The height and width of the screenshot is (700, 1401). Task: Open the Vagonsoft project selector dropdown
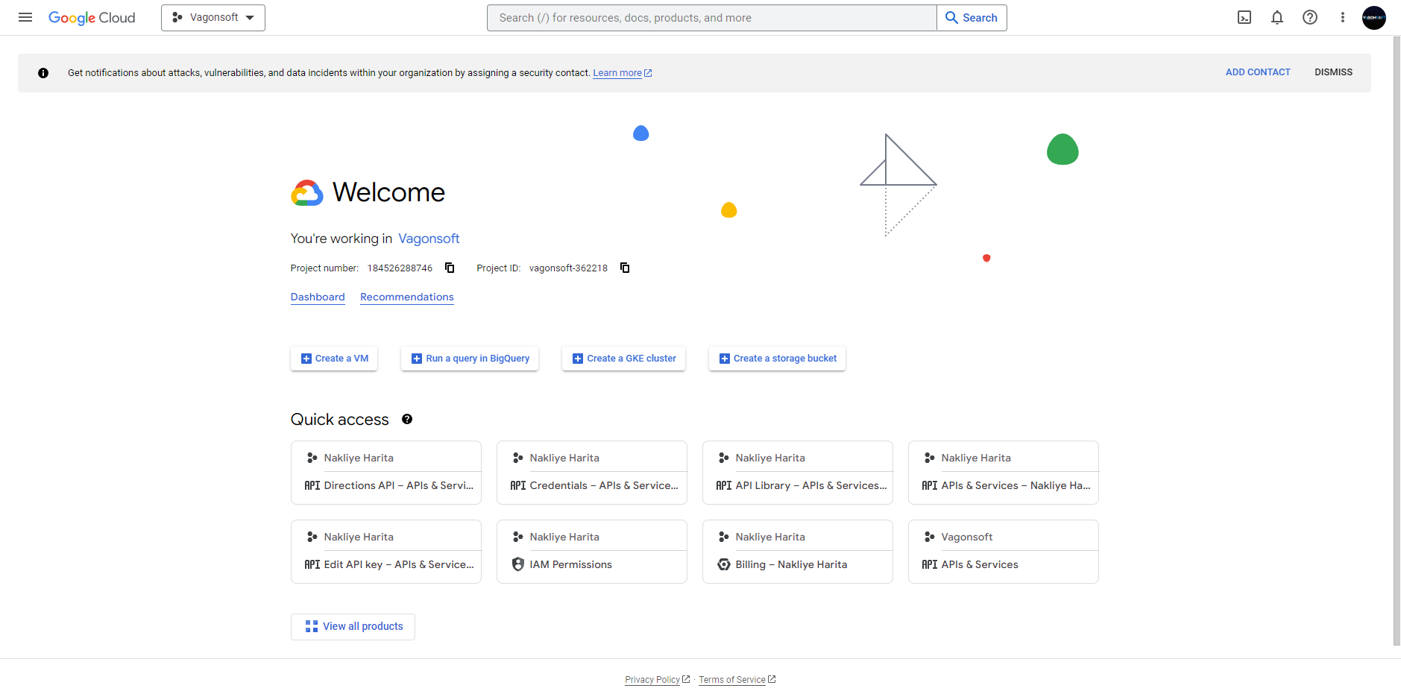[213, 17]
